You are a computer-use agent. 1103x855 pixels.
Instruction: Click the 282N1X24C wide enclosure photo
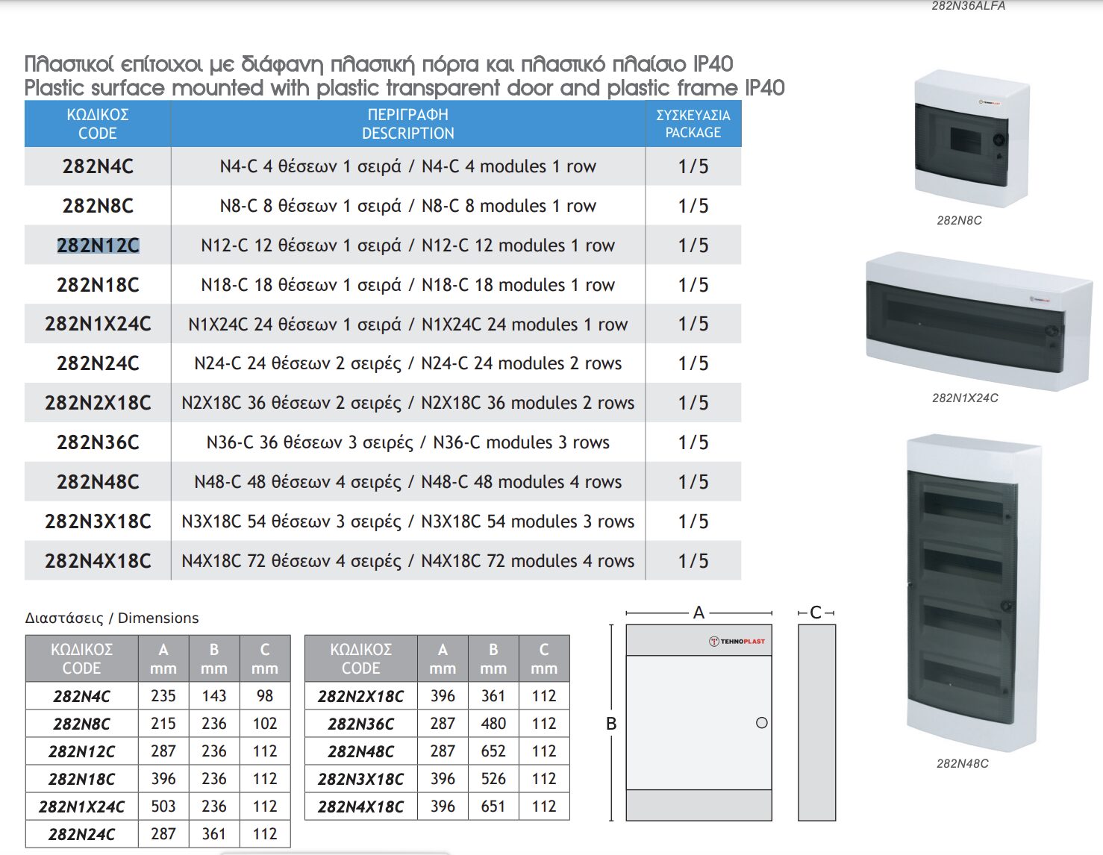(977, 321)
